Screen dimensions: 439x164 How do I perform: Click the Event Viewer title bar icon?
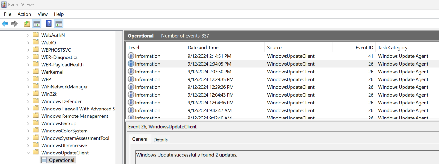tap(4, 5)
